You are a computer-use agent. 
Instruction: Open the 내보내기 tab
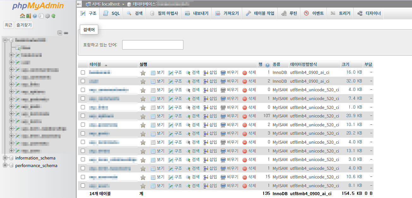pos(196,14)
